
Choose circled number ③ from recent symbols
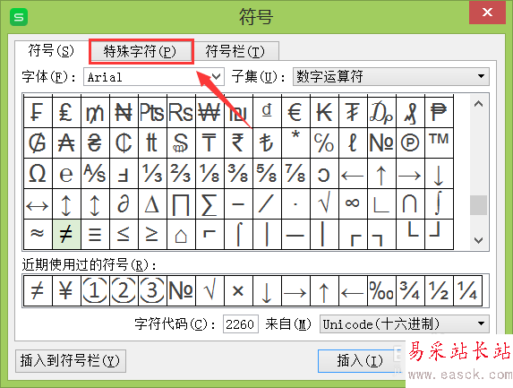coord(152,290)
